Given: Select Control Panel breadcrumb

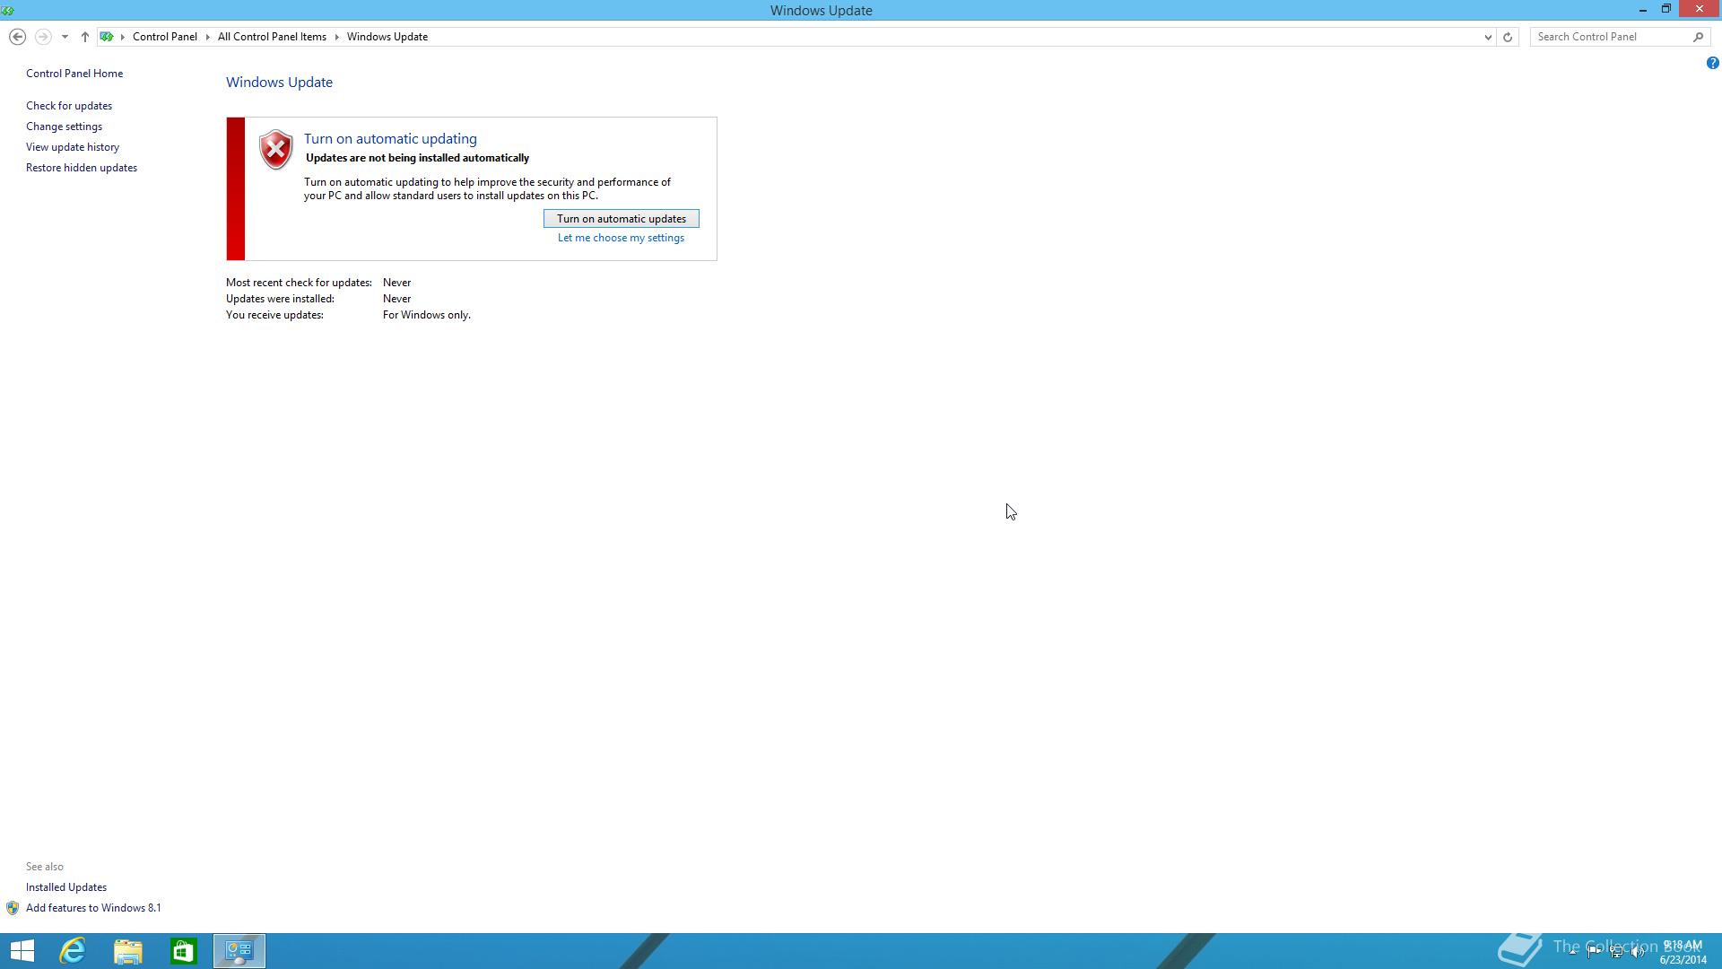Looking at the screenshot, I should 165,37.
